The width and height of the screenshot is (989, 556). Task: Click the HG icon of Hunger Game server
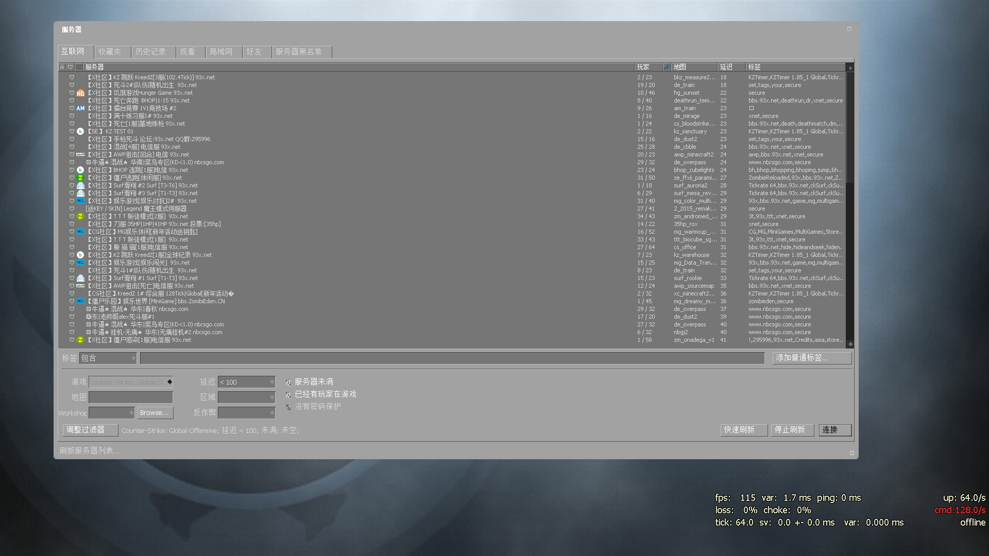pos(80,93)
